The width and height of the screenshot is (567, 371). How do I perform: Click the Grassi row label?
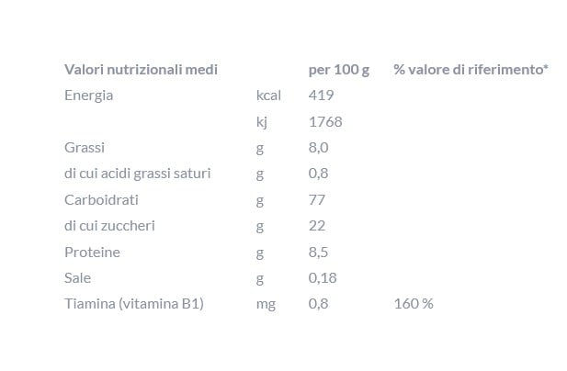tap(85, 148)
